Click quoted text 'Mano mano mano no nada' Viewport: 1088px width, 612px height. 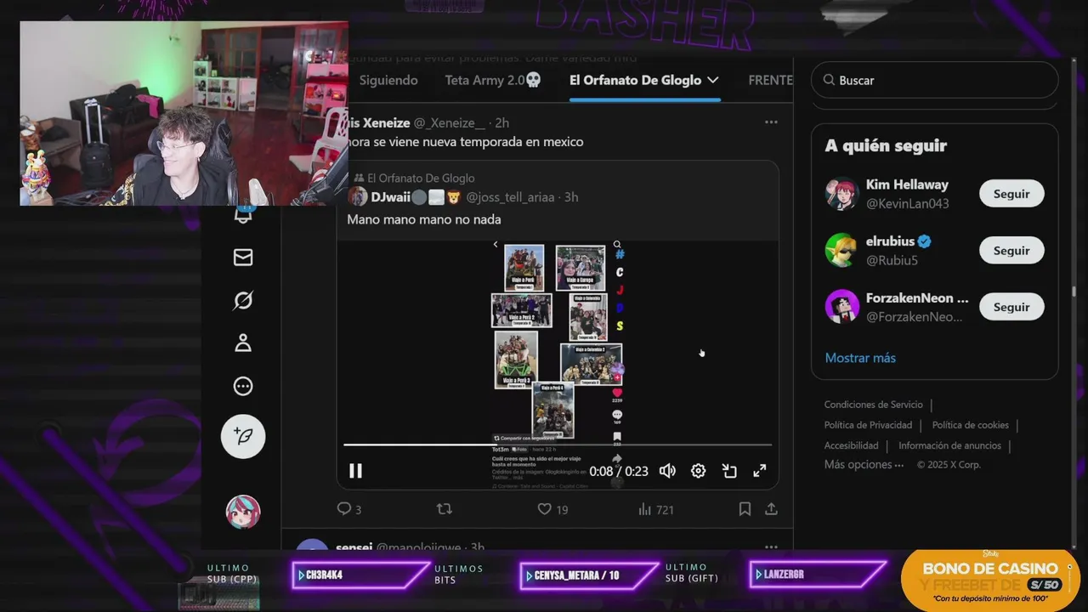[424, 219]
